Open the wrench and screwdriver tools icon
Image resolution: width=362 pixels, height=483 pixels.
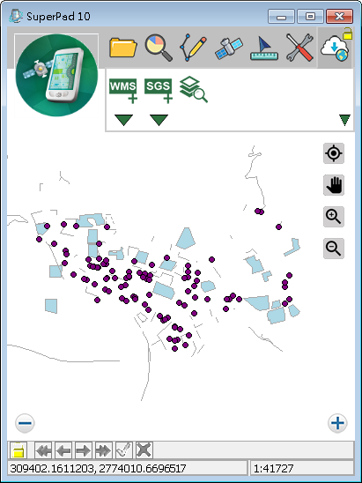click(x=299, y=47)
